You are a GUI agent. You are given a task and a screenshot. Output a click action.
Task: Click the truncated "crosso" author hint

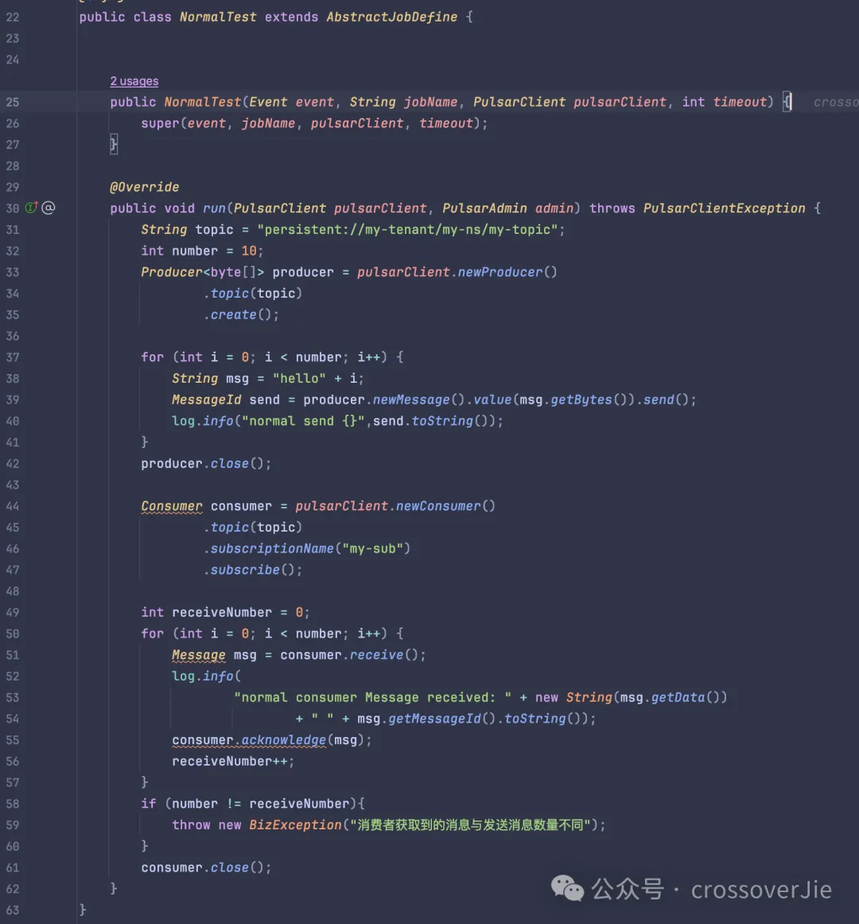tap(835, 102)
